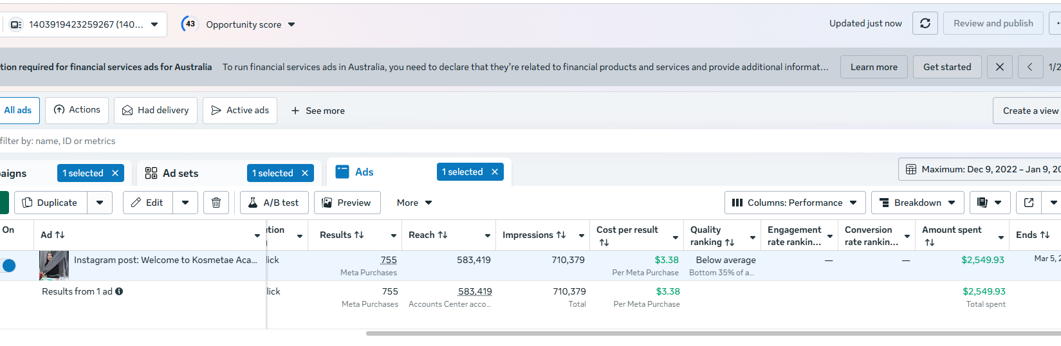The width and height of the screenshot is (1061, 346).
Task: Toggle the Instagram post ad on/off
Action: (8, 265)
